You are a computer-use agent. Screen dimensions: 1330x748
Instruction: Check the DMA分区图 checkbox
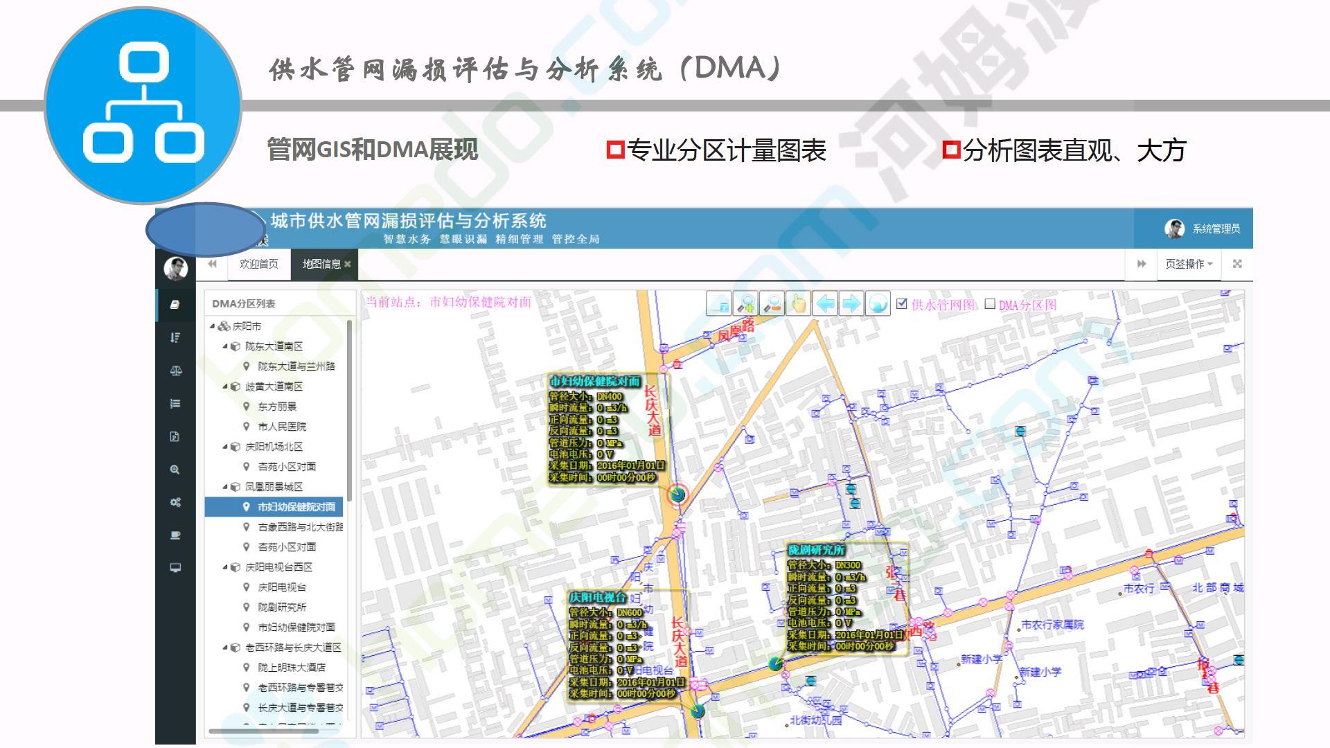(990, 303)
